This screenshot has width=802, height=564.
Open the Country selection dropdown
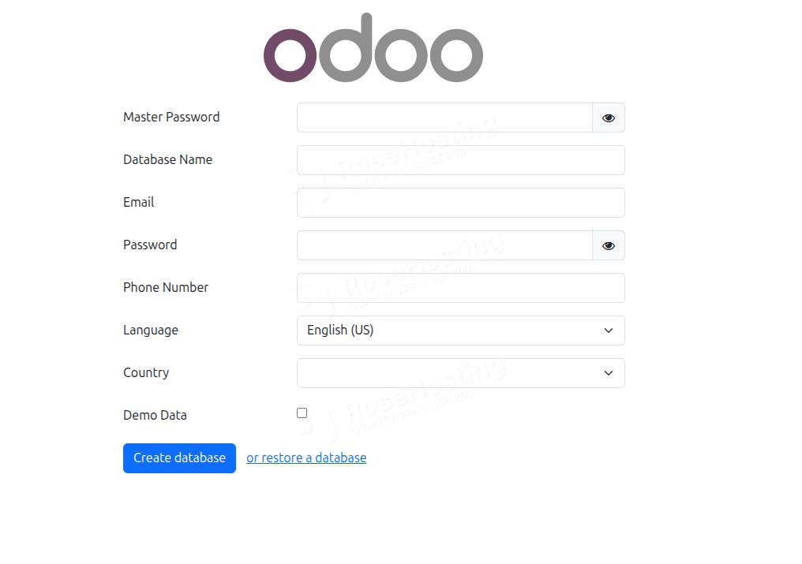[x=460, y=372]
